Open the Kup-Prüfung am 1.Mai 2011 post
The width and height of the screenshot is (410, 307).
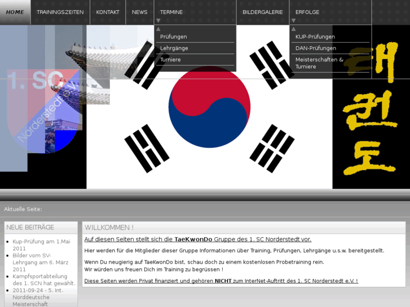tap(41, 245)
